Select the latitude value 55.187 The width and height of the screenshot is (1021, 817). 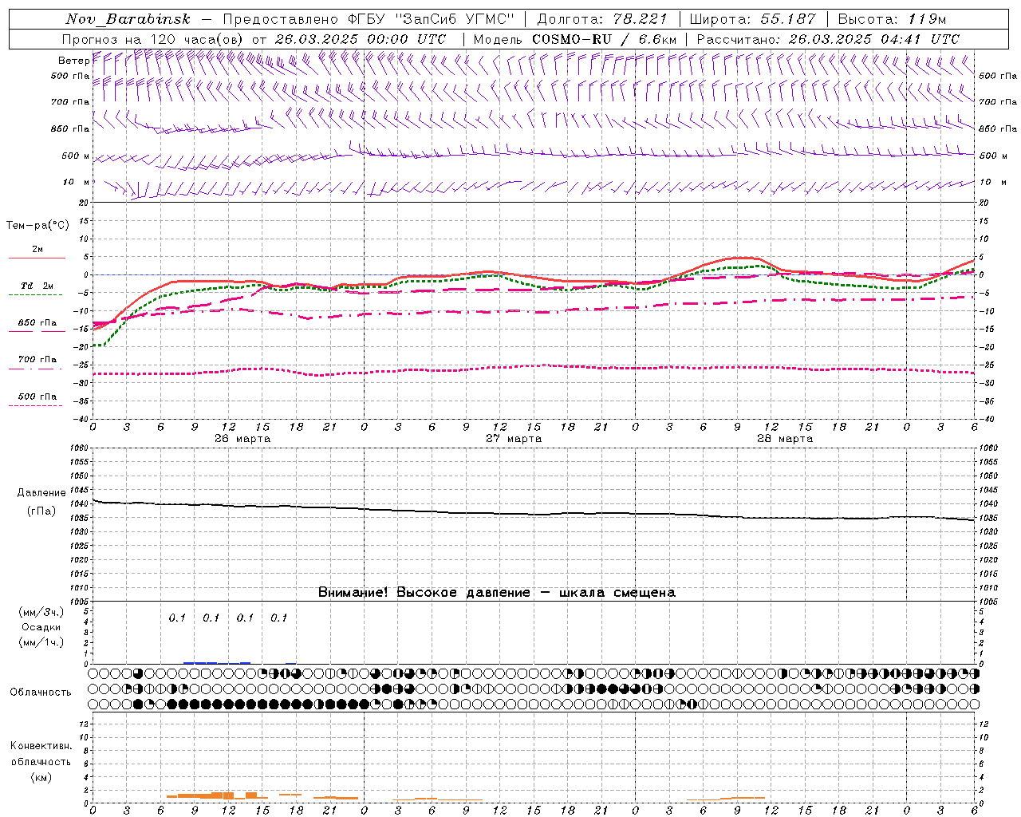[788, 19]
